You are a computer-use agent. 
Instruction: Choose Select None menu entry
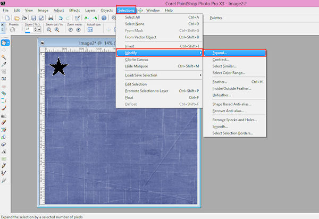click(x=159, y=24)
